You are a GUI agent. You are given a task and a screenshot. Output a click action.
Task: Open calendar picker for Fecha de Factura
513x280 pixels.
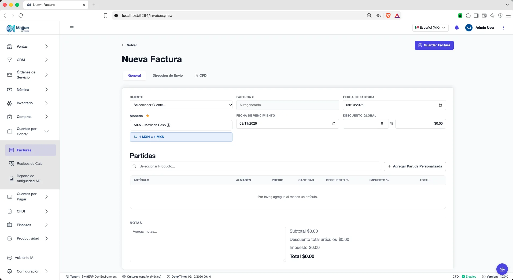[440, 105]
